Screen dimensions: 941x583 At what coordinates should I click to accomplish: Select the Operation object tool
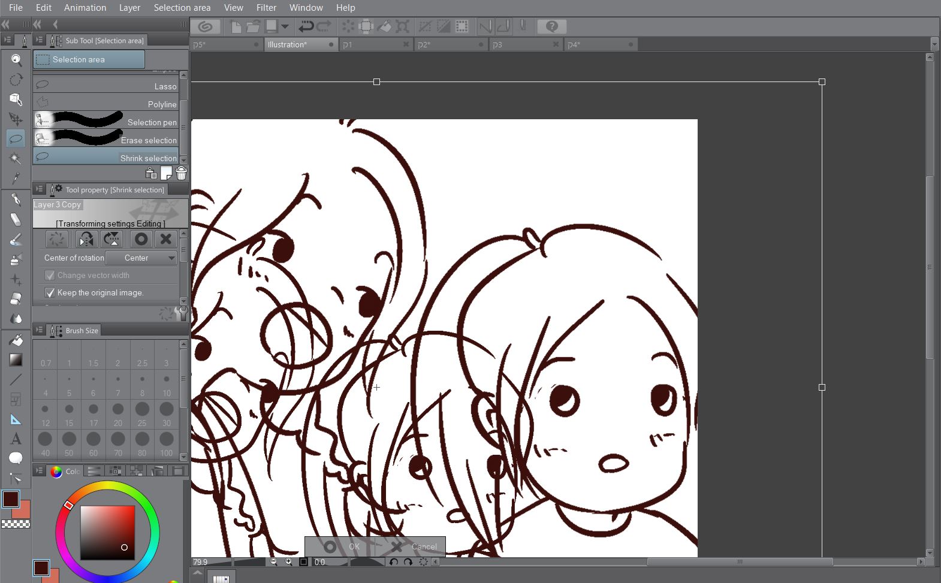point(16,99)
